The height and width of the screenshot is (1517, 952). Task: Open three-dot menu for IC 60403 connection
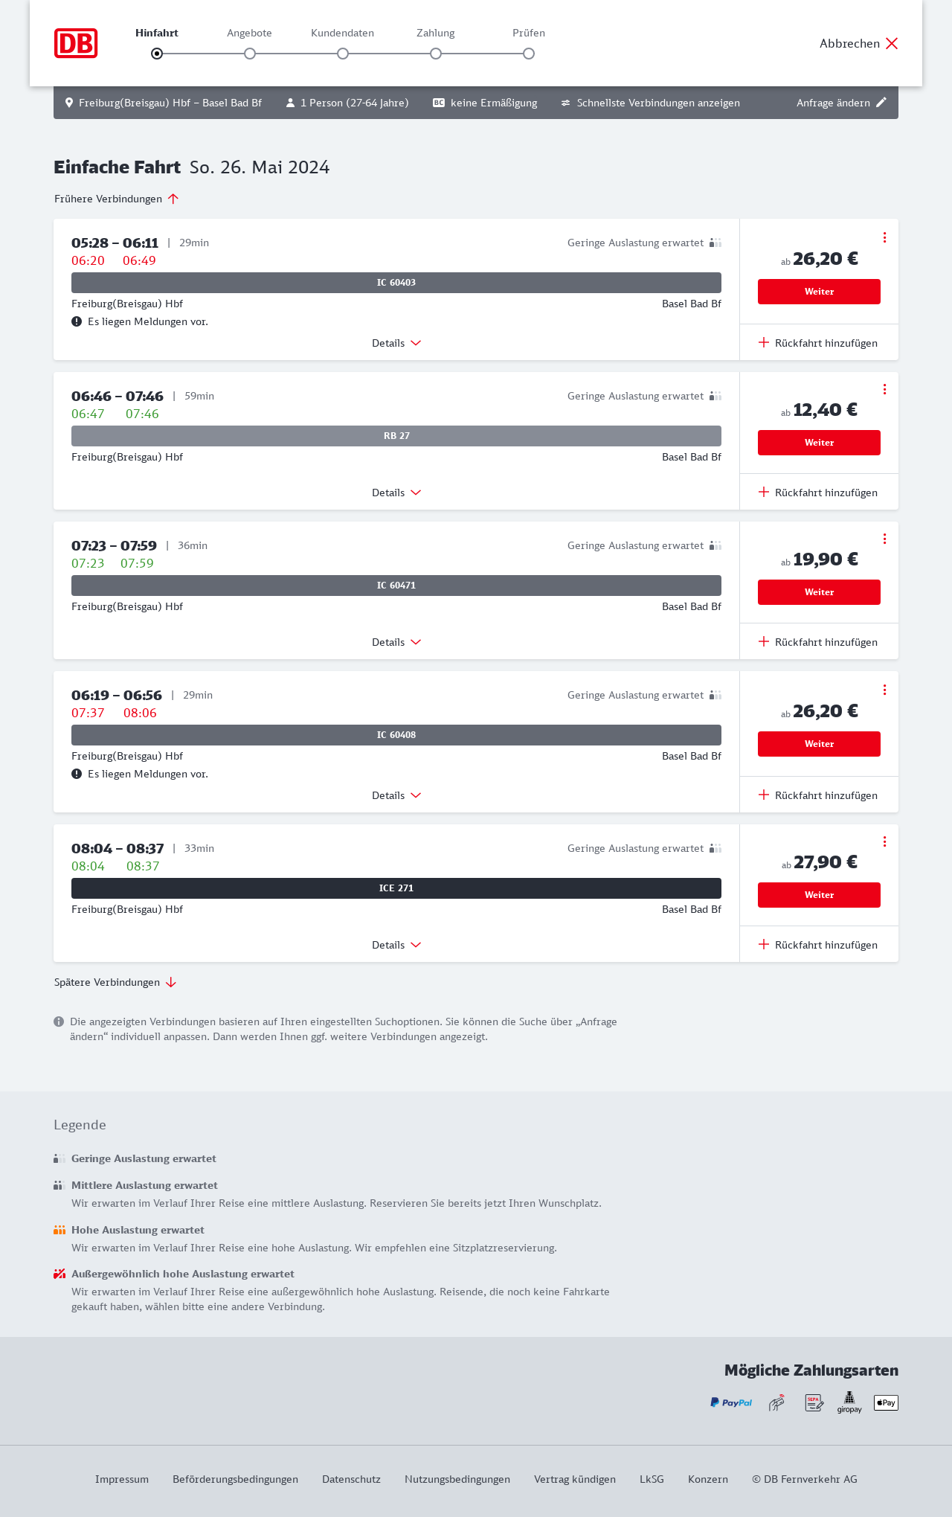point(884,237)
